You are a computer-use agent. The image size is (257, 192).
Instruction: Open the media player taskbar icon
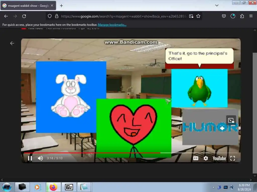[x=37, y=187]
